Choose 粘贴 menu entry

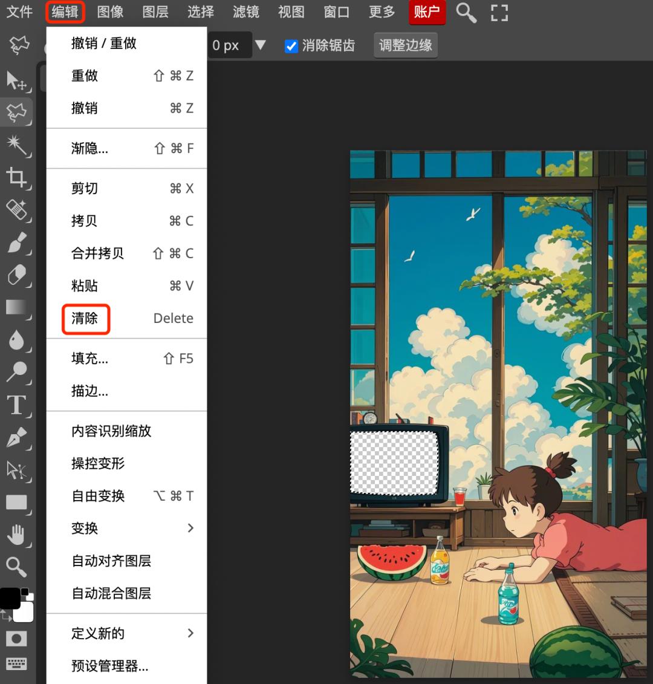[x=126, y=285]
